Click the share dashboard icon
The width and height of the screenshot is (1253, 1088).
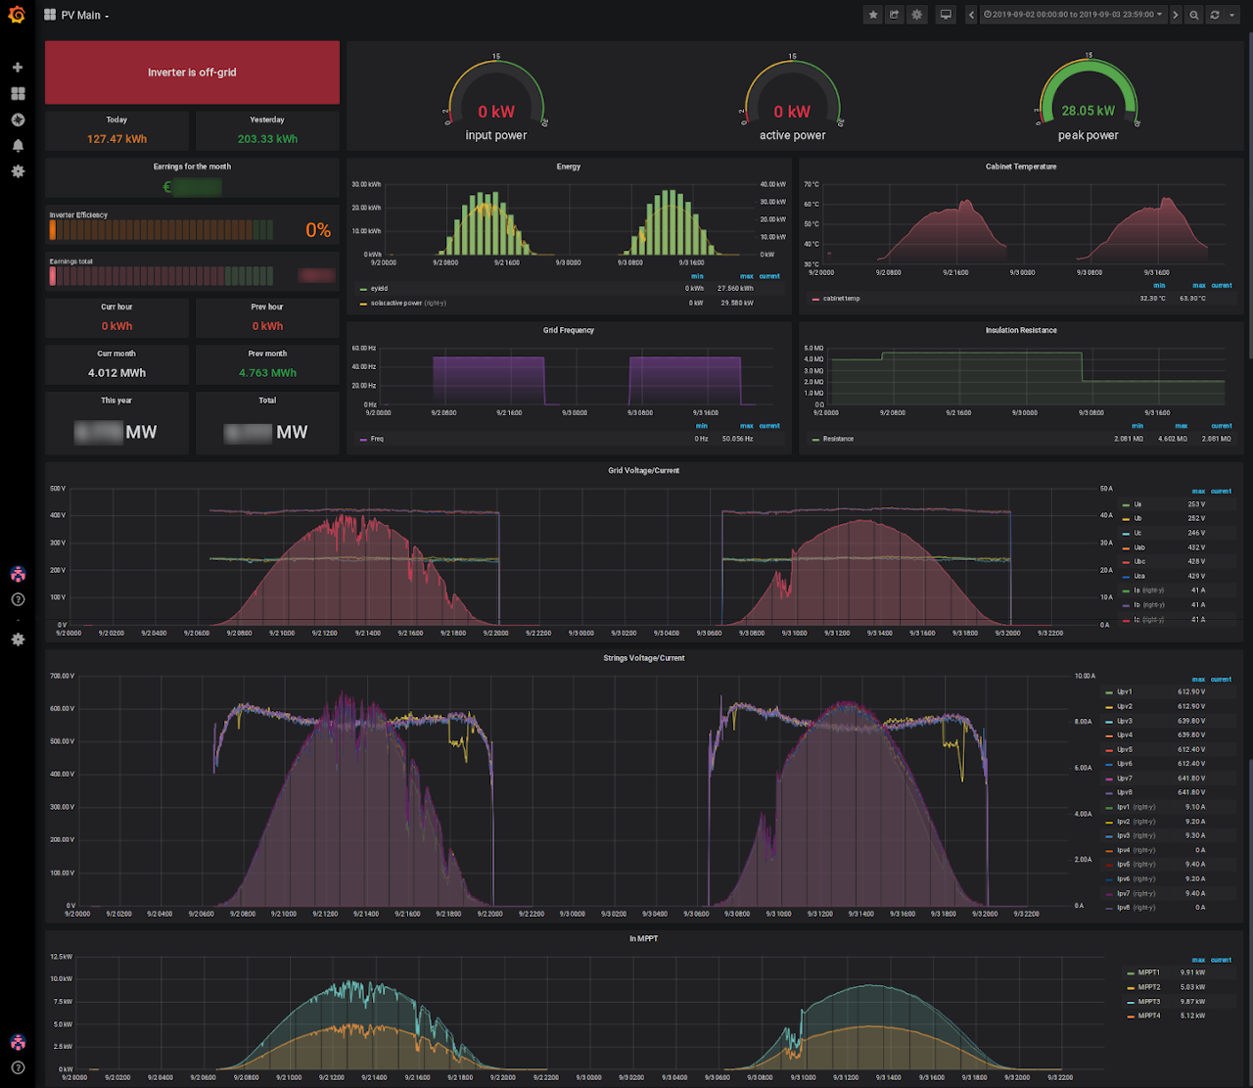click(894, 15)
